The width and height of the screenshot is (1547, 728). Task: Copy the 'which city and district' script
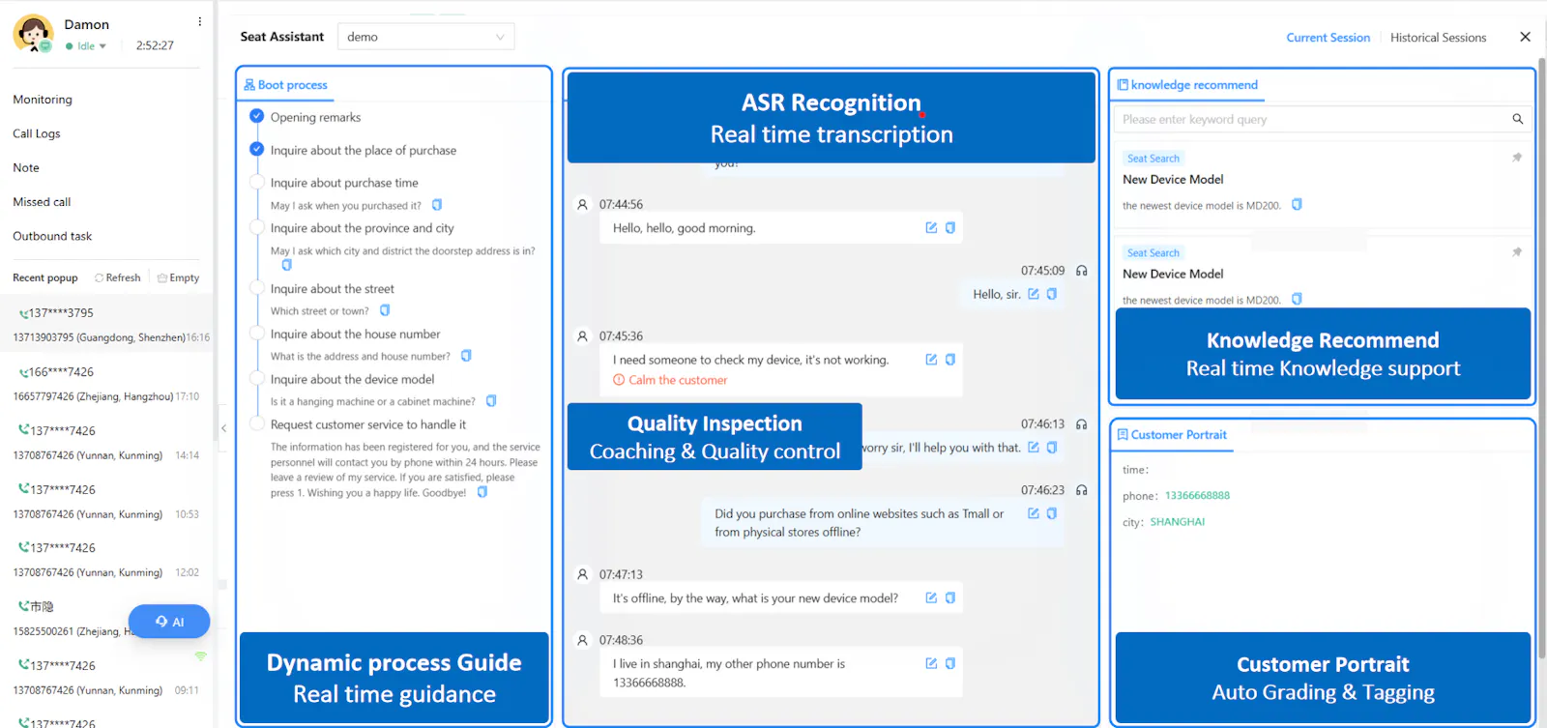pos(286,265)
